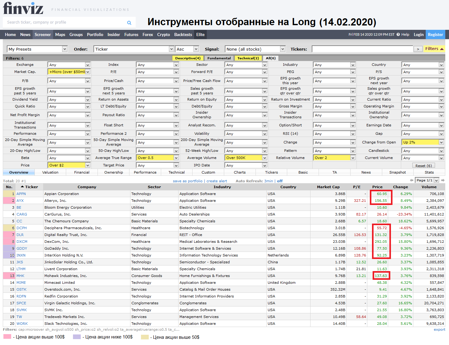The image size is (449, 345).
Task: Open Insider in the navigation bar
Action: coord(114,34)
